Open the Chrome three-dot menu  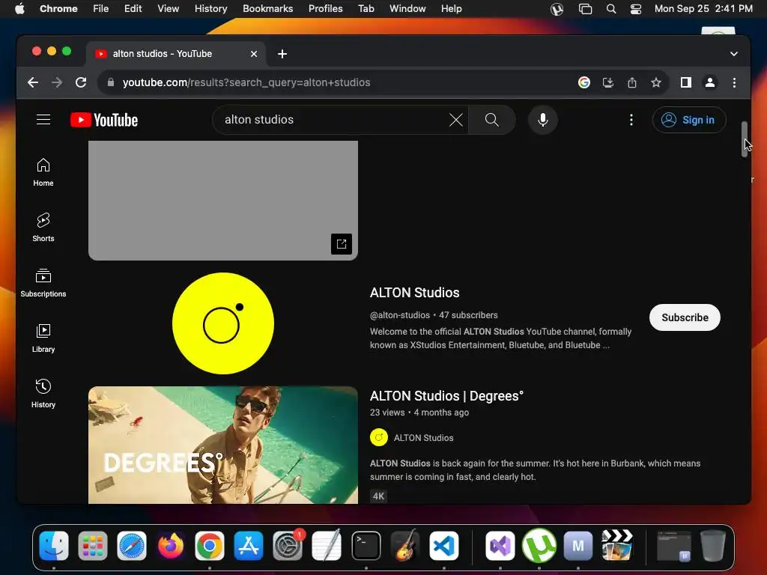coord(734,82)
